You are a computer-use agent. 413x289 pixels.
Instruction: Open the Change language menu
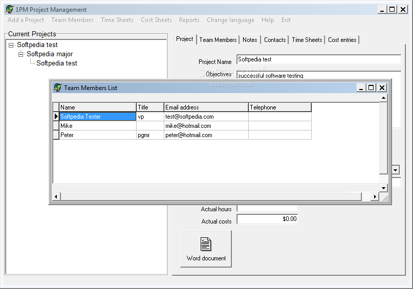tap(230, 20)
